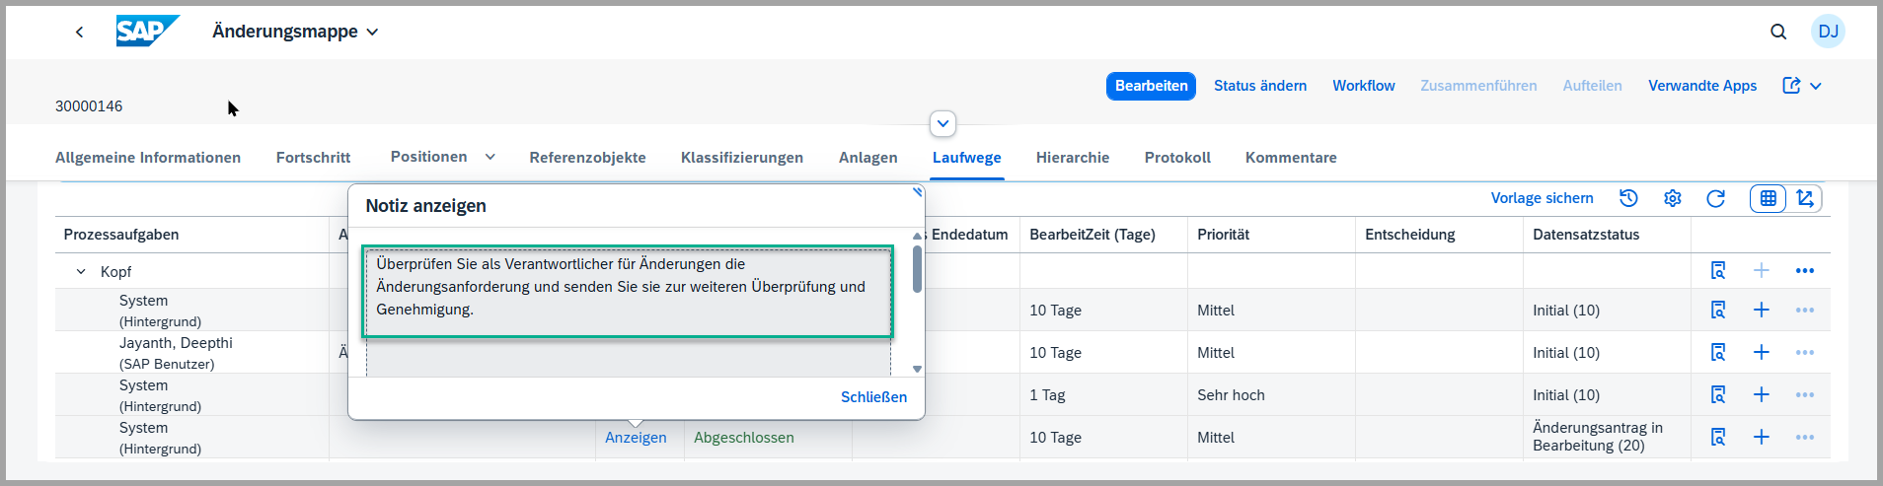Click the history icon next to Vorlage sichern
Screen dimensions: 1883x486
(1628, 198)
